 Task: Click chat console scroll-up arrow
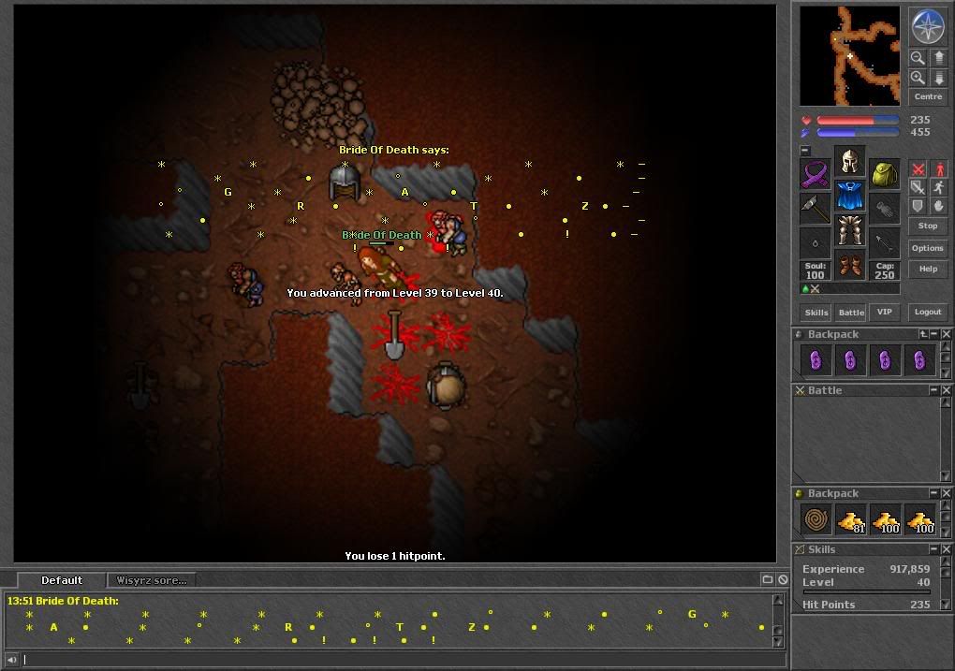[778, 601]
